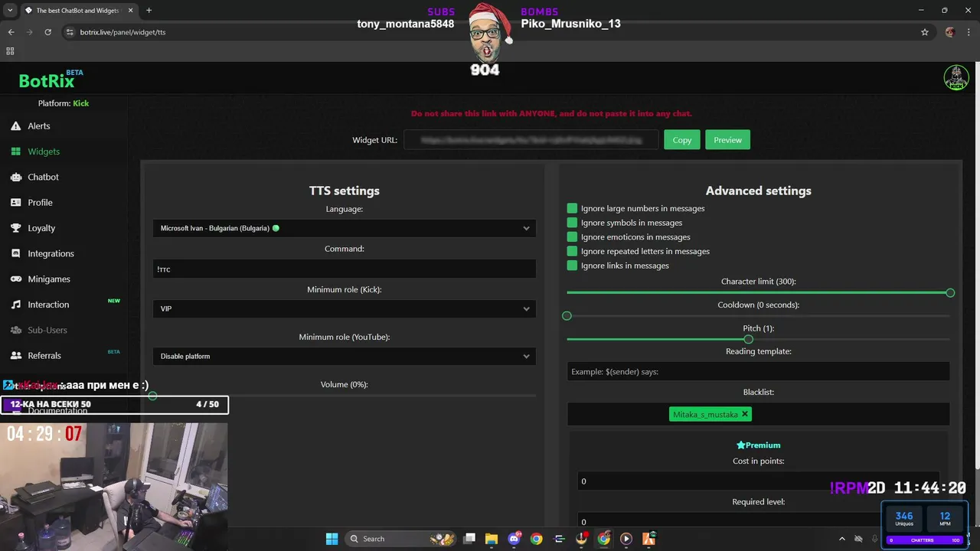The image size is (980, 551).
Task: Open Minimum role (Kick) dropdown
Action: (x=345, y=308)
